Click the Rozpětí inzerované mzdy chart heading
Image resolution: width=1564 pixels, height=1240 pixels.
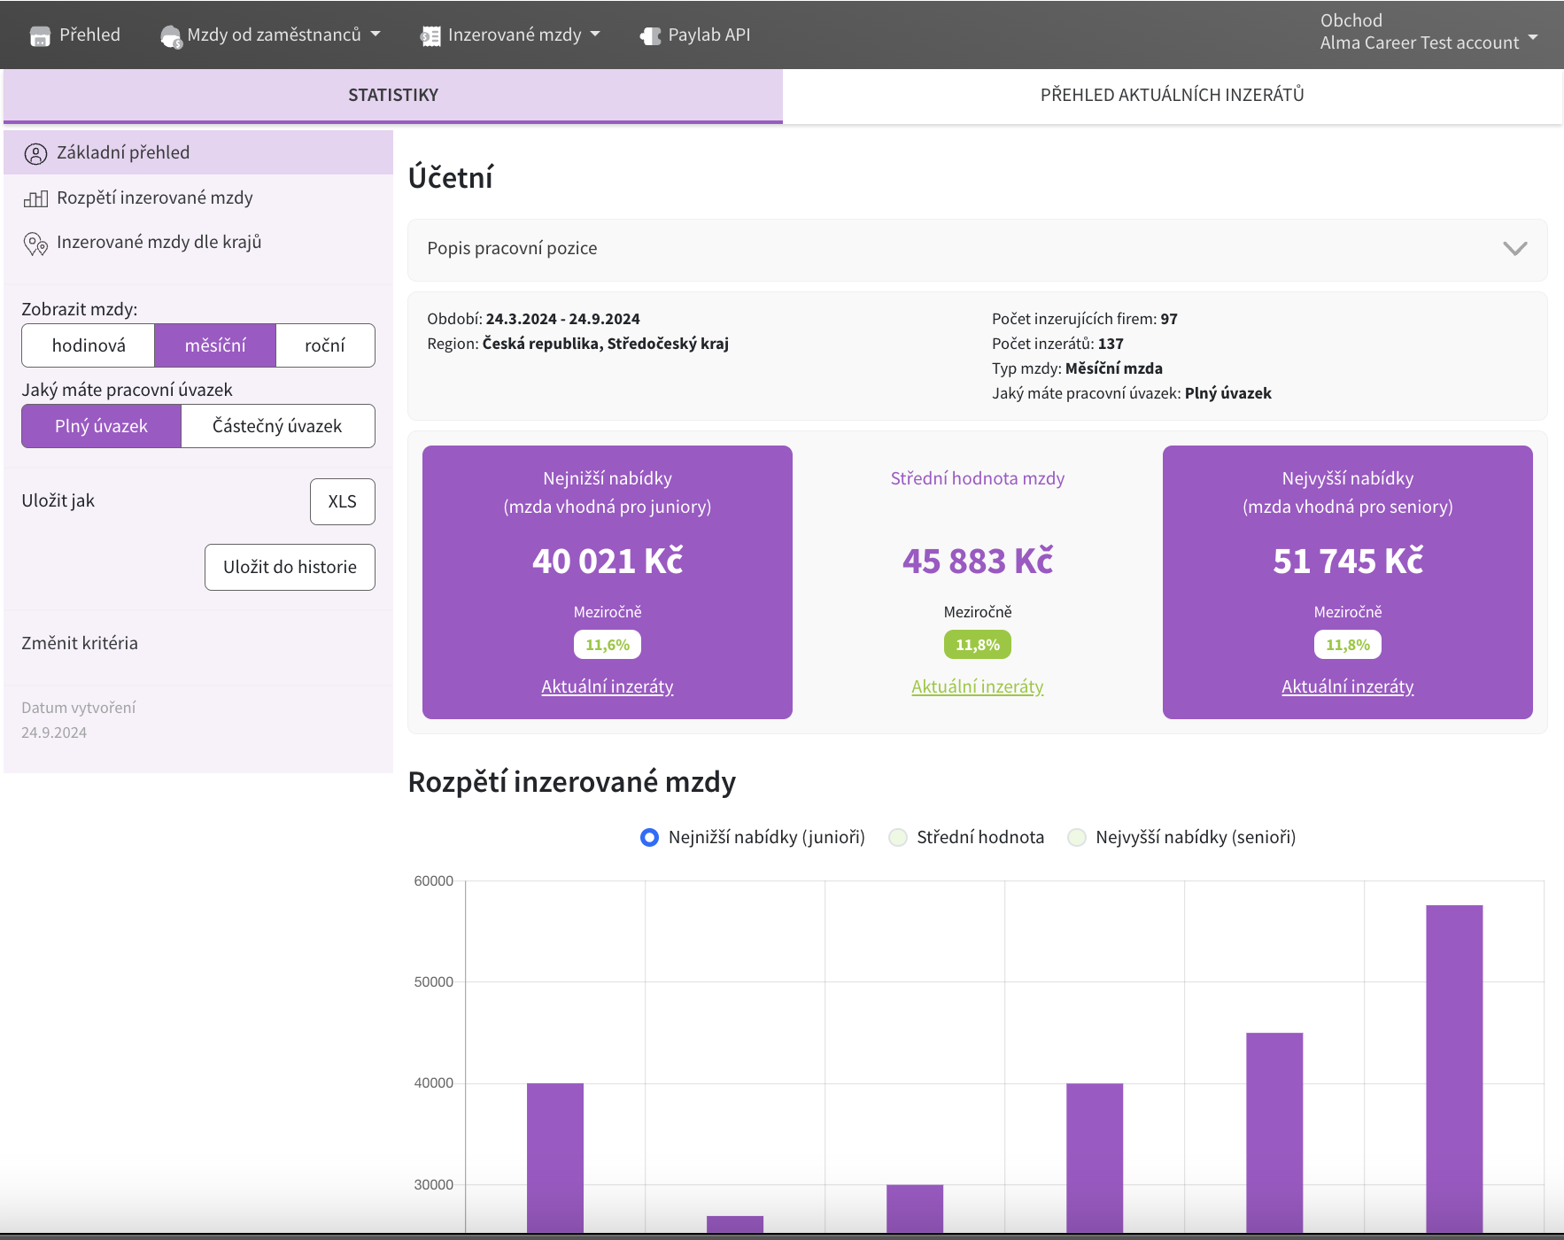(x=572, y=782)
